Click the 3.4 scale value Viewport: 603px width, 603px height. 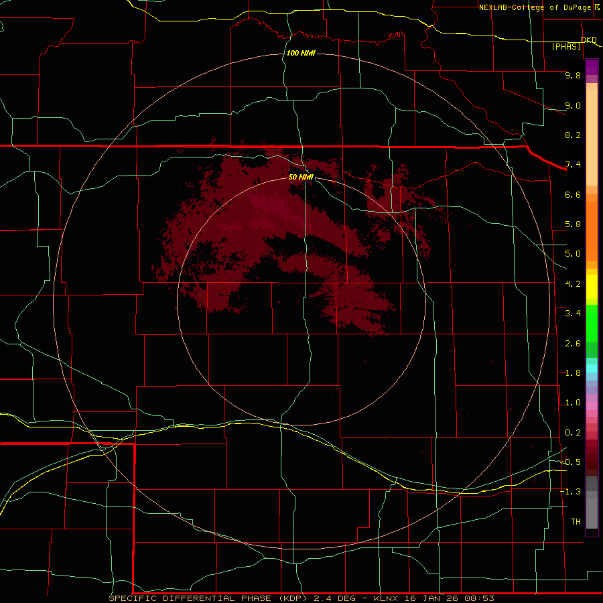573,314
